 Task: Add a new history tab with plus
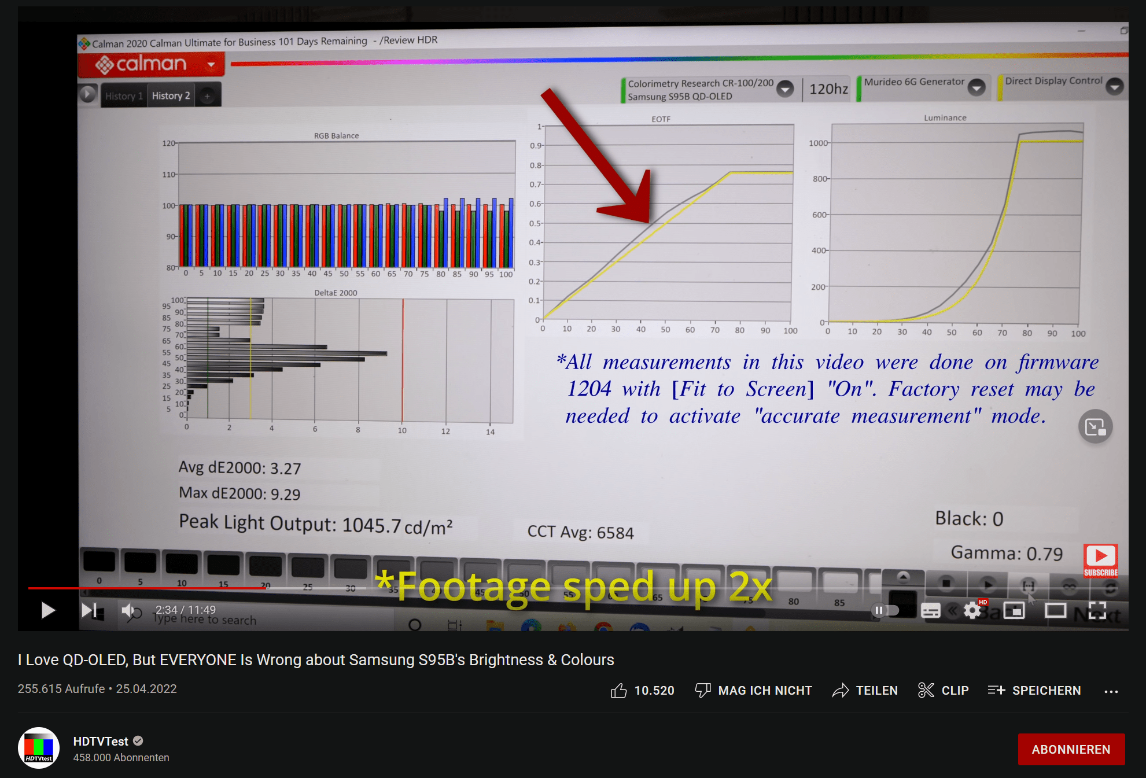207,96
